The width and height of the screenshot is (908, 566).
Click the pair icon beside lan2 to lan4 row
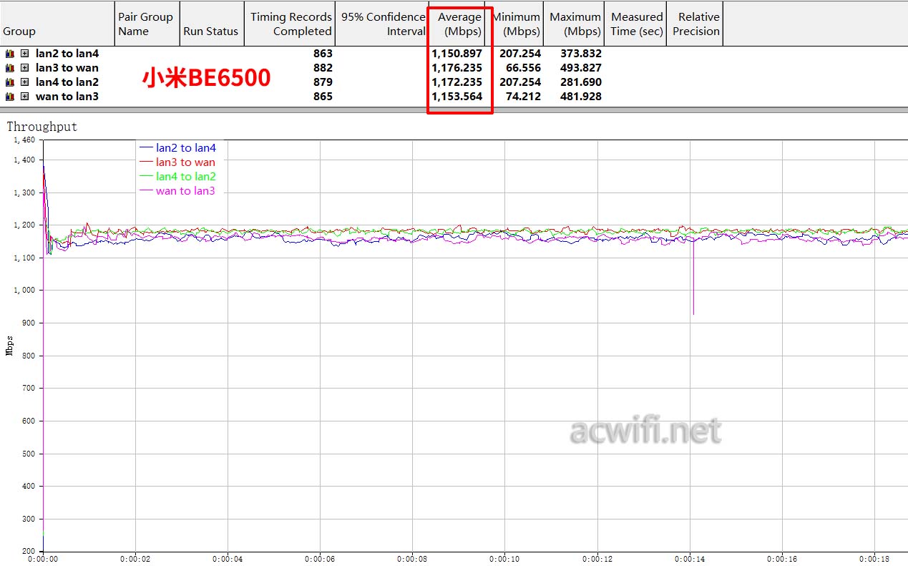10,54
